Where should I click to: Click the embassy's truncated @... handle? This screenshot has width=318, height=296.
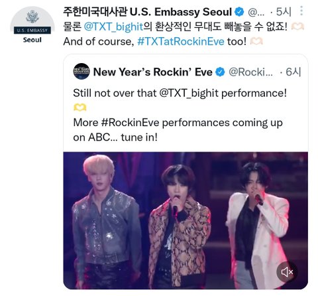pos(256,12)
